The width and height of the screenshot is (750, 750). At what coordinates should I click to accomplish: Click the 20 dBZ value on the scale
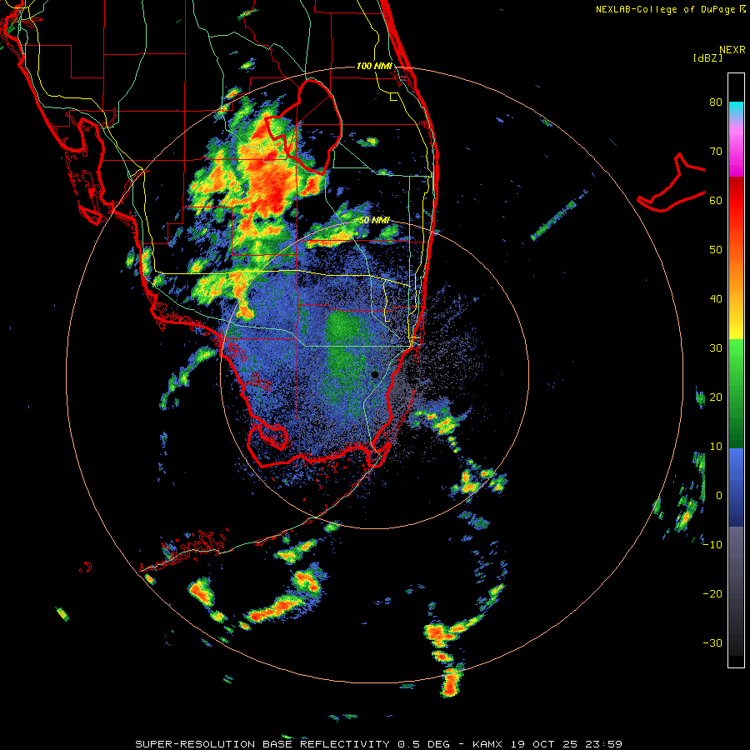(716, 397)
